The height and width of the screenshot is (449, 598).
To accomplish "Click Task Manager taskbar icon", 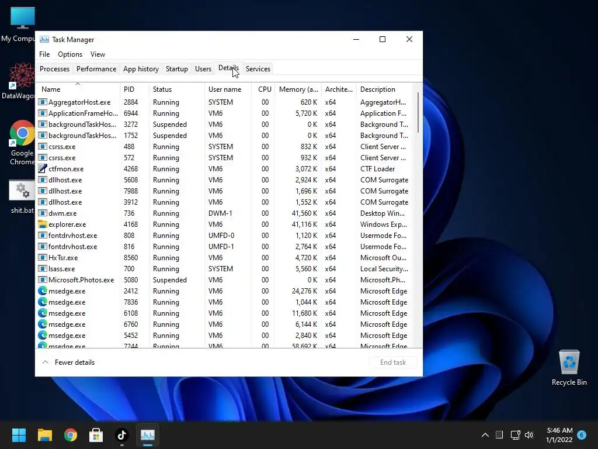I will pos(148,435).
